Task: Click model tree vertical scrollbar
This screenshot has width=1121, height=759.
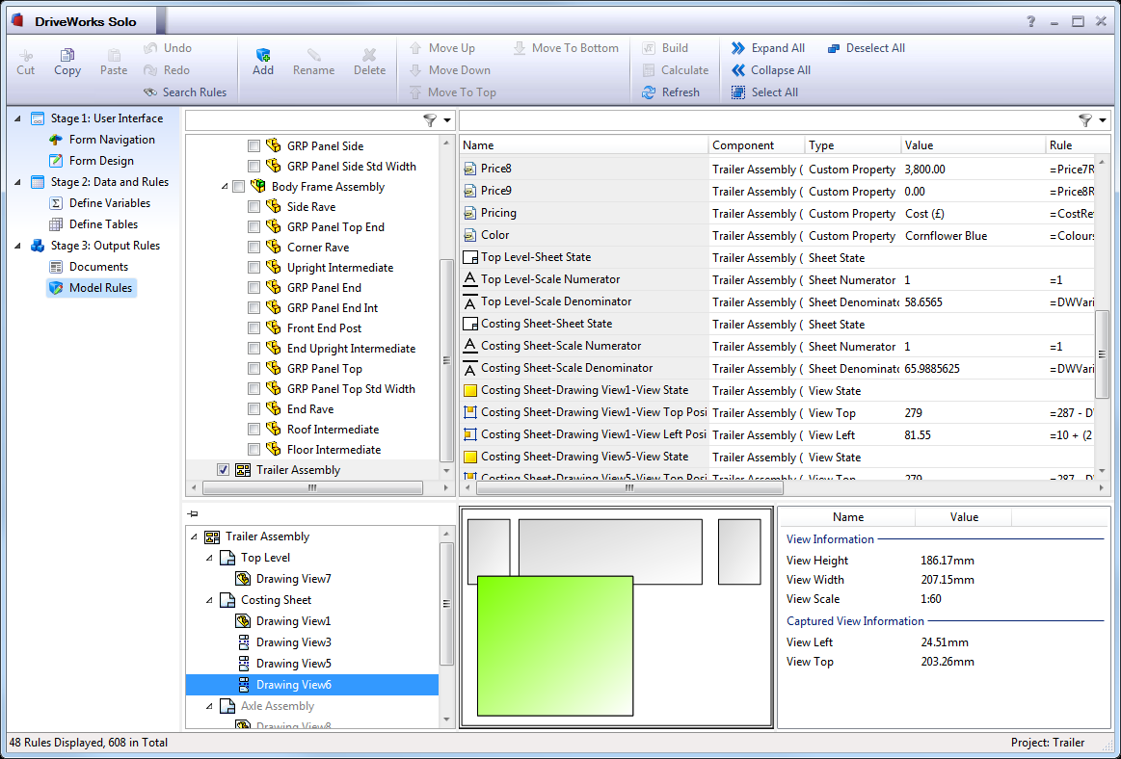Action: point(447,361)
